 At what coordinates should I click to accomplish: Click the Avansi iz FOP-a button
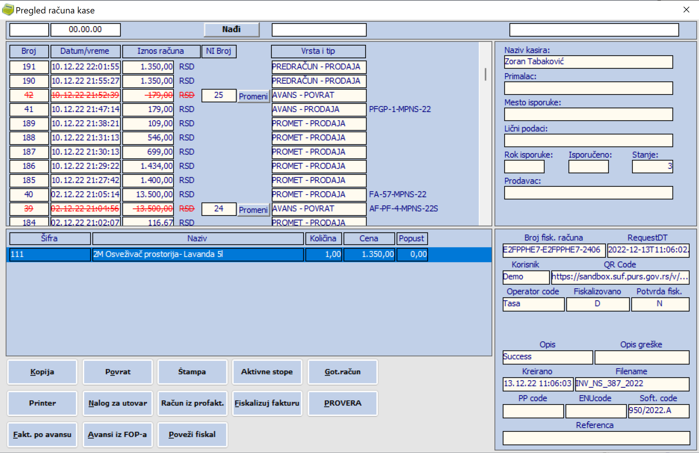point(118,434)
